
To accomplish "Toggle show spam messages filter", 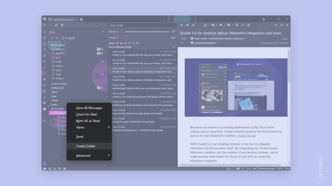I will 129,43.
